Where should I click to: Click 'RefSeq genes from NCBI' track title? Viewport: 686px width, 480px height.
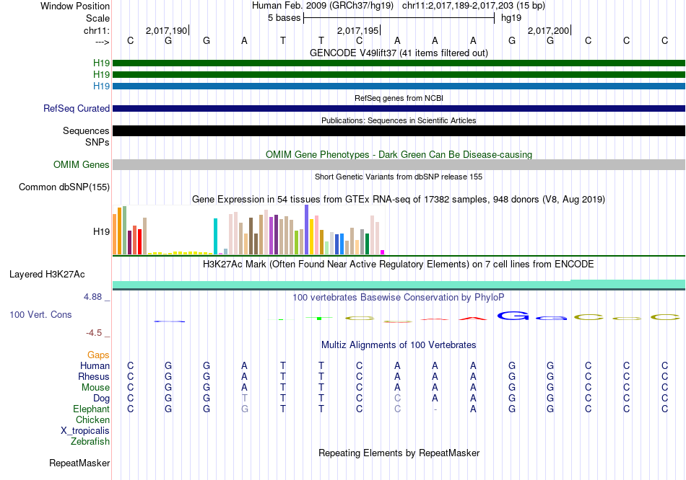[399, 98]
